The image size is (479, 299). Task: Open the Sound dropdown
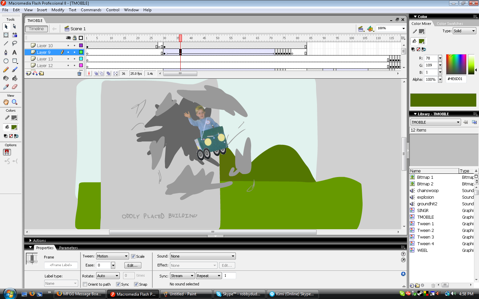click(x=203, y=256)
